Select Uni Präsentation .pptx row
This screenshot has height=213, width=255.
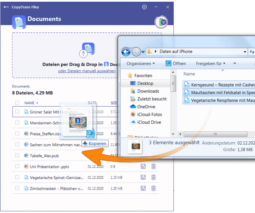point(85,166)
